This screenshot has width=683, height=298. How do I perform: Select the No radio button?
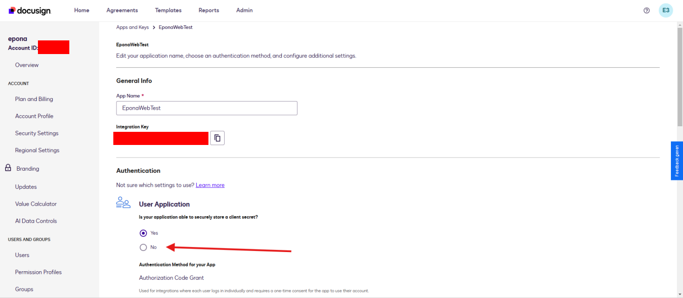click(x=143, y=247)
